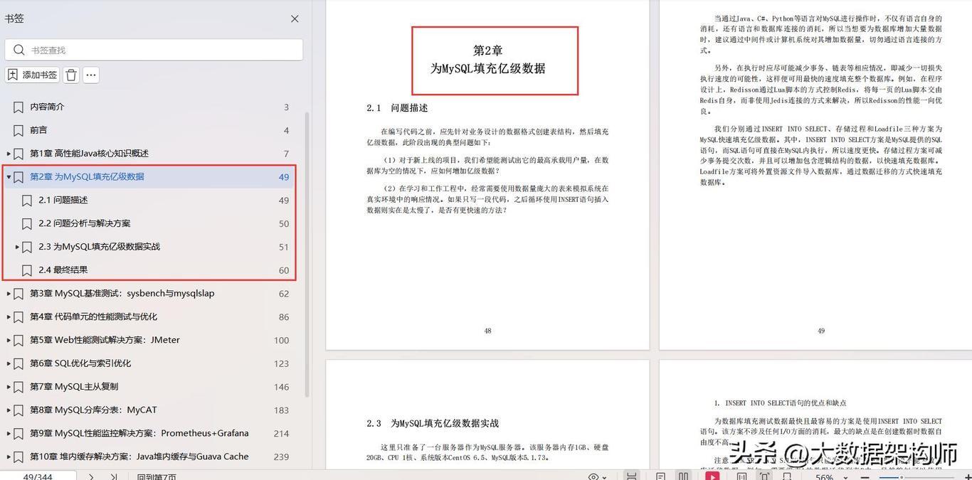This screenshot has width=972, height=480.
Task: Switch to single-page view icon
Action: click(x=661, y=476)
